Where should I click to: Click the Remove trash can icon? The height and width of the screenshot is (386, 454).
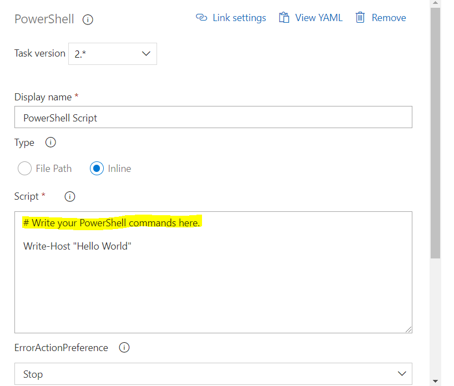[360, 17]
